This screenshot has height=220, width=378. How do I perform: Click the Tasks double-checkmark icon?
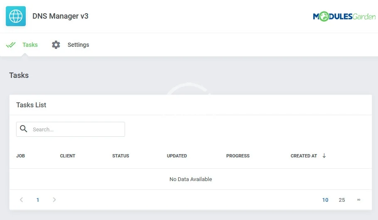point(11,45)
